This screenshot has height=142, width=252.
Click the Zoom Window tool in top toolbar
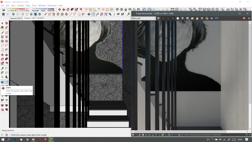pyautogui.click(x=102, y=14)
